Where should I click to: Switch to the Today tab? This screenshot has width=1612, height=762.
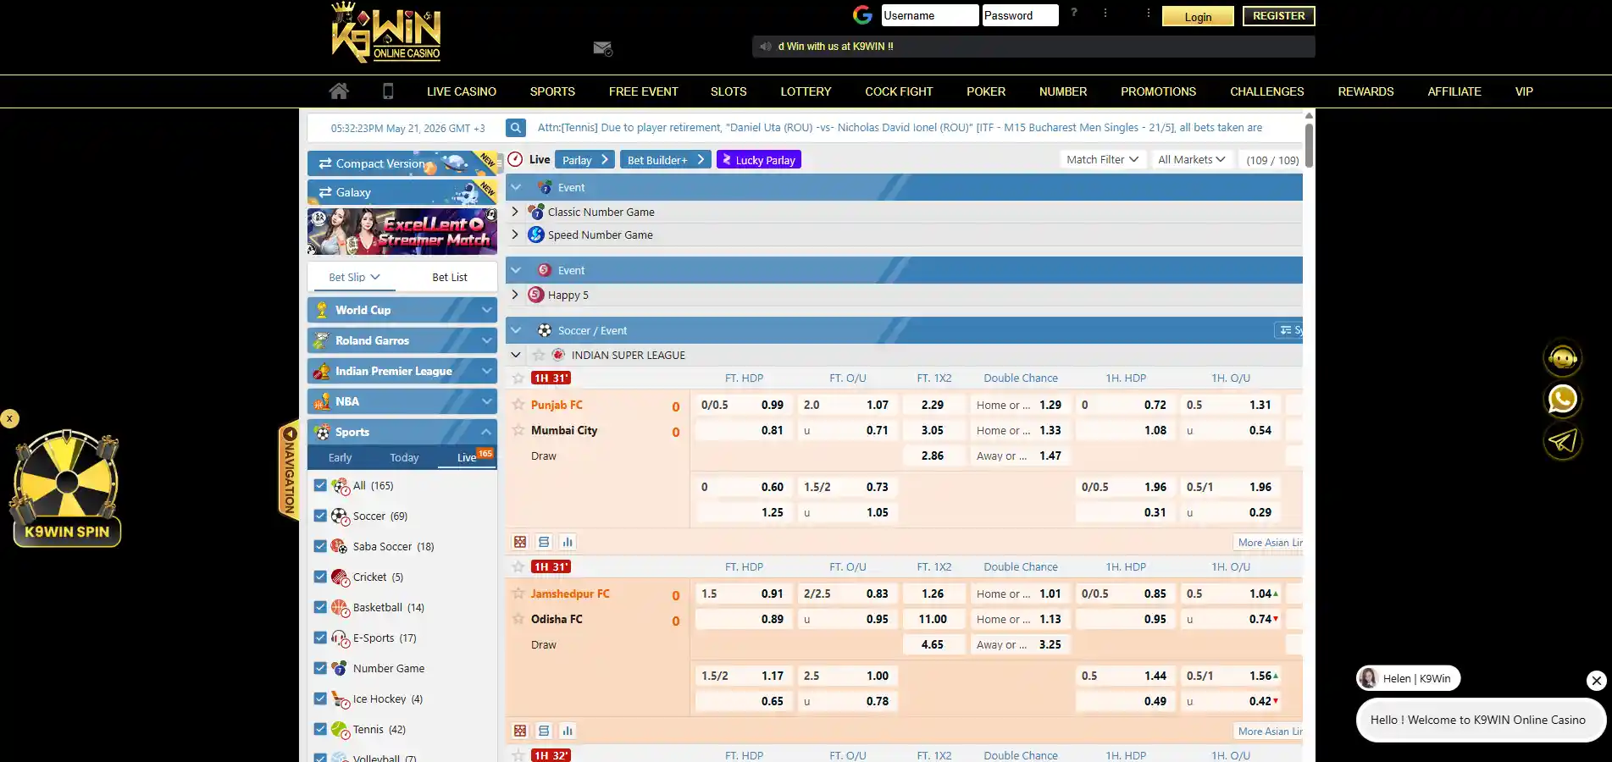click(404, 457)
